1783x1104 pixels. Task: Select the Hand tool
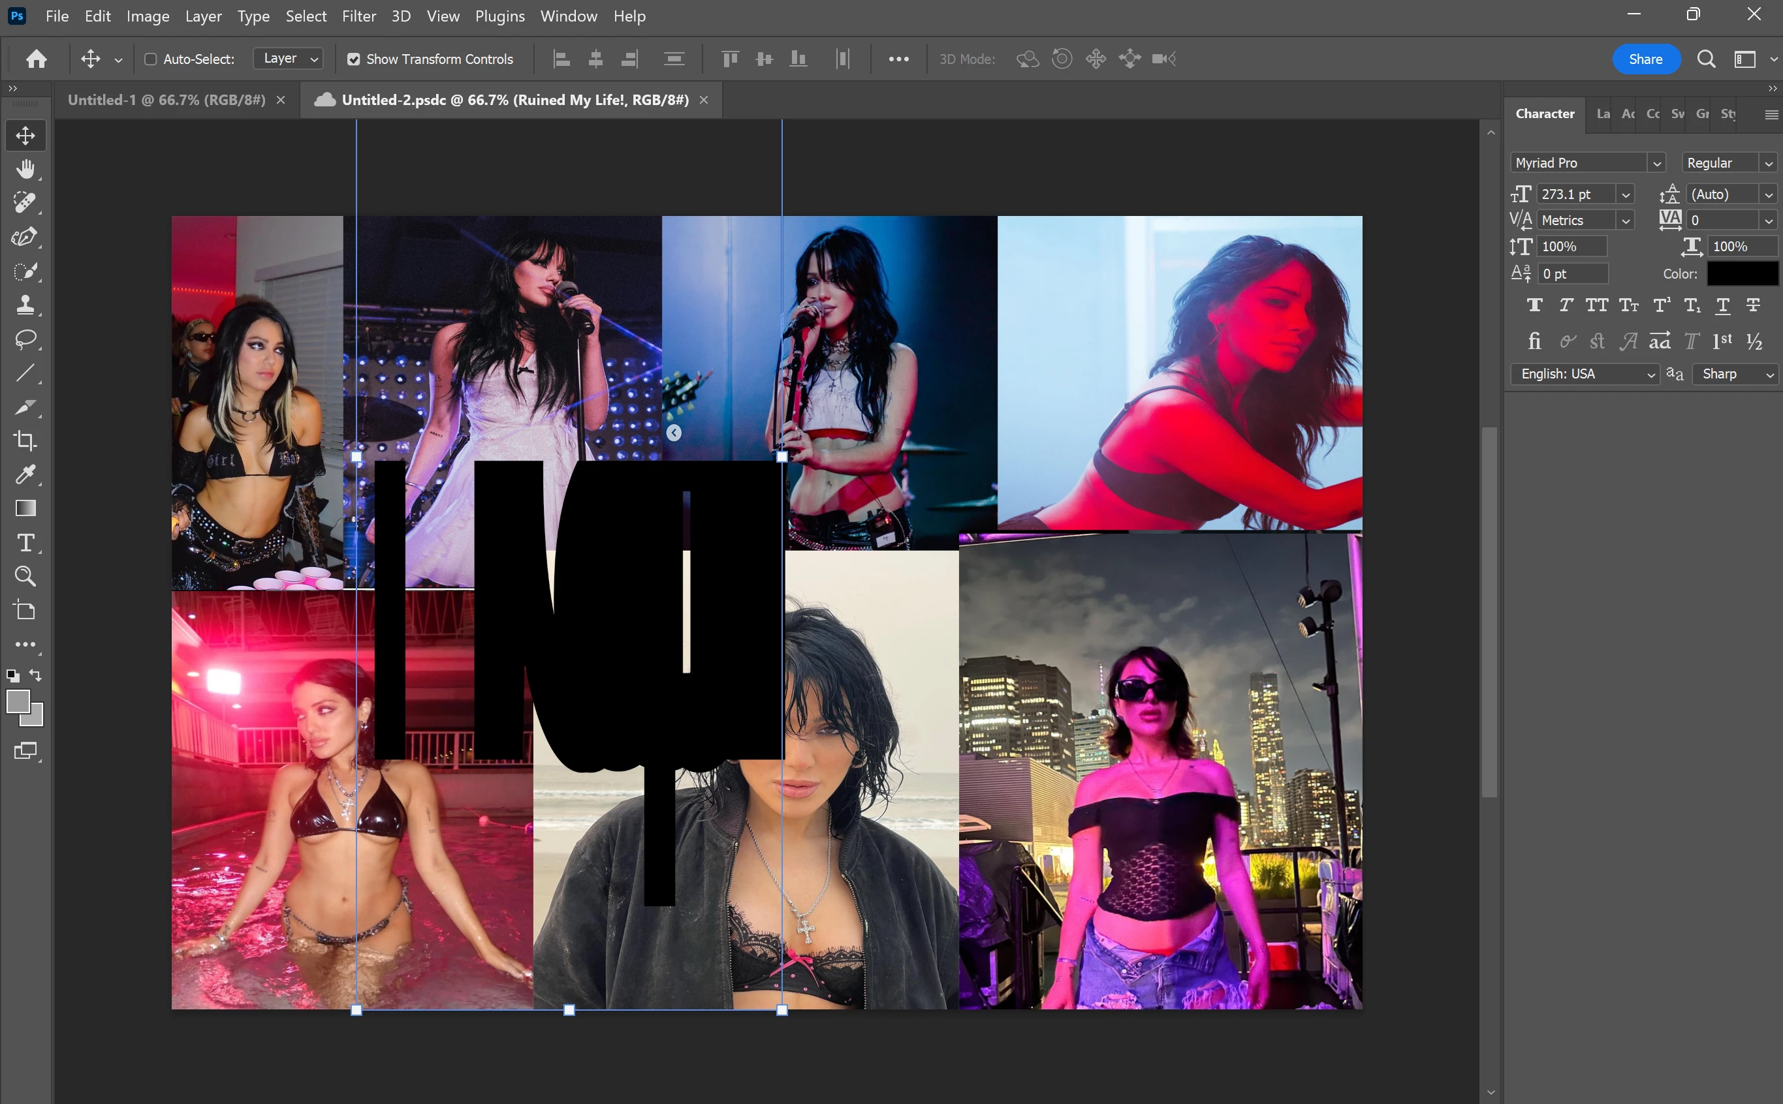click(x=25, y=170)
